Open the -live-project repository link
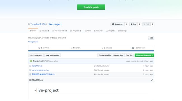 [55, 24]
